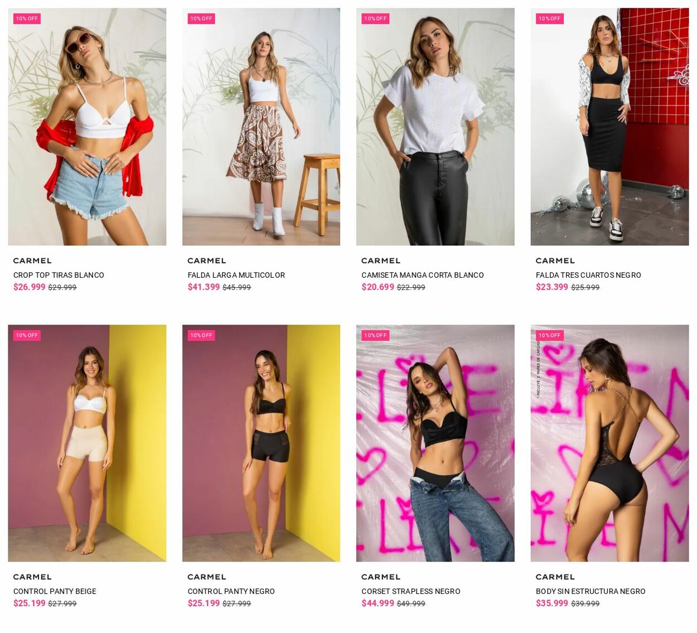
Task: Click the CROP TOP TIRAS BLANCO title
Action: click(x=59, y=275)
